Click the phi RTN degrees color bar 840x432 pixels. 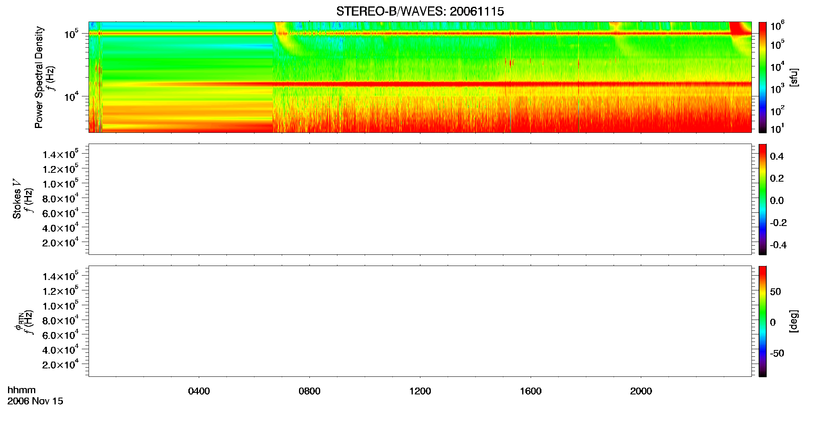763,321
